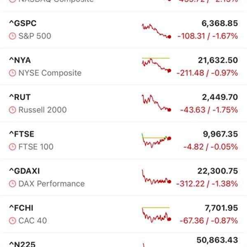This screenshot has width=247, height=247.
Task: Open the ^RUT sparkline chart
Action: (156, 103)
